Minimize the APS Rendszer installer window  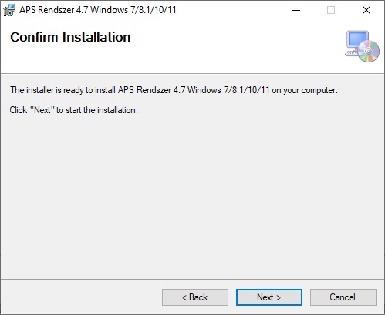coord(296,10)
